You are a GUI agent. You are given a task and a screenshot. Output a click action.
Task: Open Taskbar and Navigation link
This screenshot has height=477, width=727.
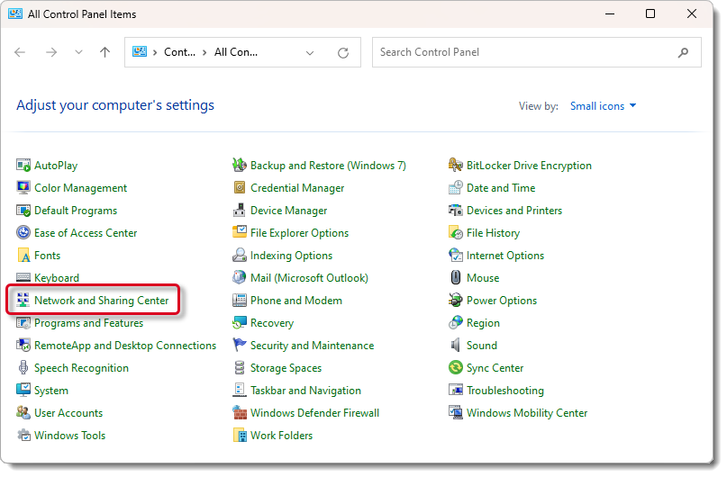[305, 391]
